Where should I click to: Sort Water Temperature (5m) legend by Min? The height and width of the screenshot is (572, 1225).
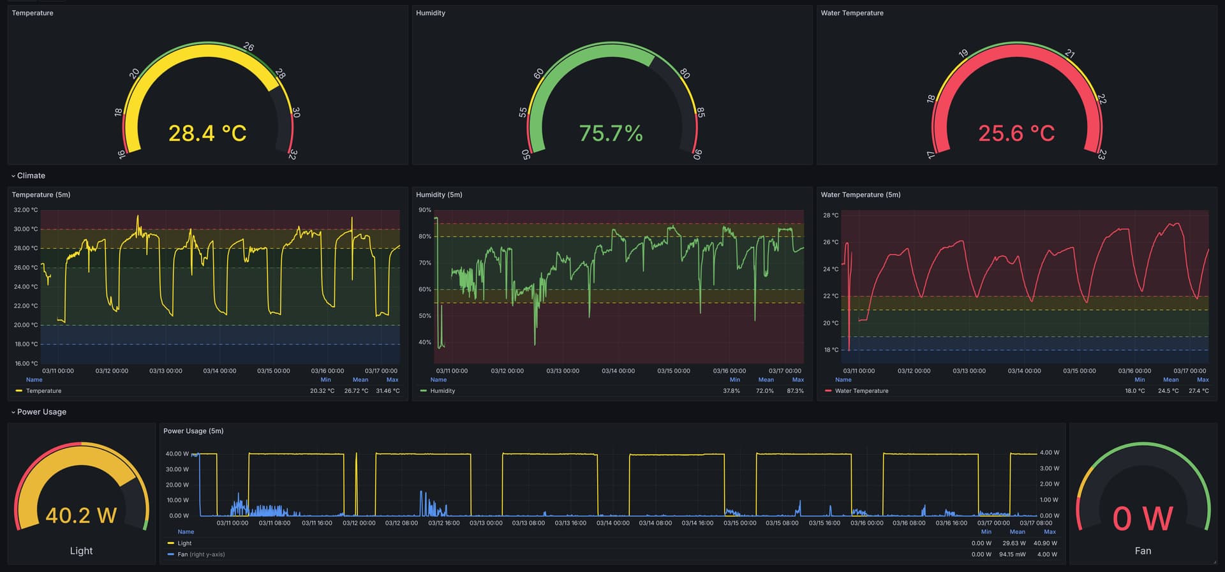(x=1140, y=379)
